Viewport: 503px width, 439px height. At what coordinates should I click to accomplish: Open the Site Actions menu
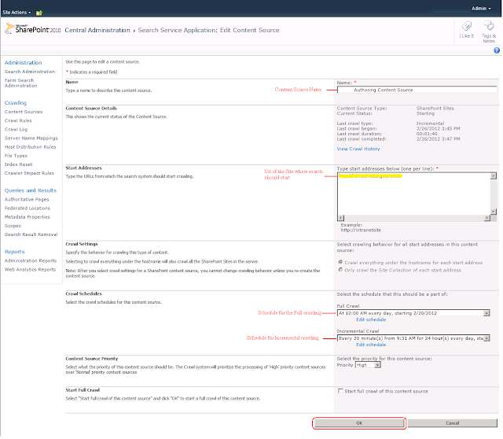[x=17, y=13]
